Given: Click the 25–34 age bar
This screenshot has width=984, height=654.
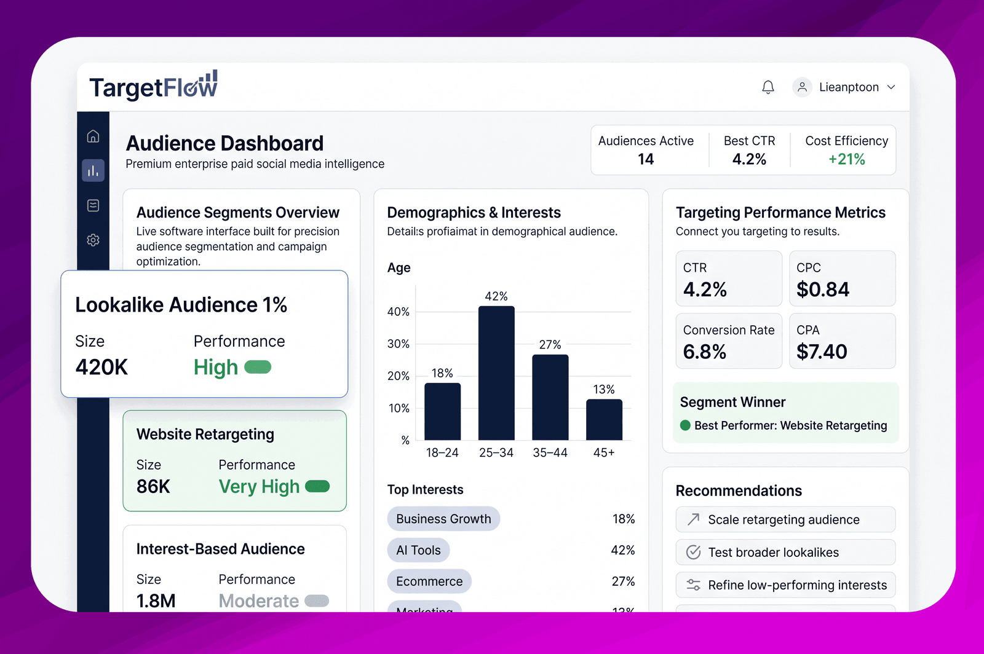Looking at the screenshot, I should [496, 373].
